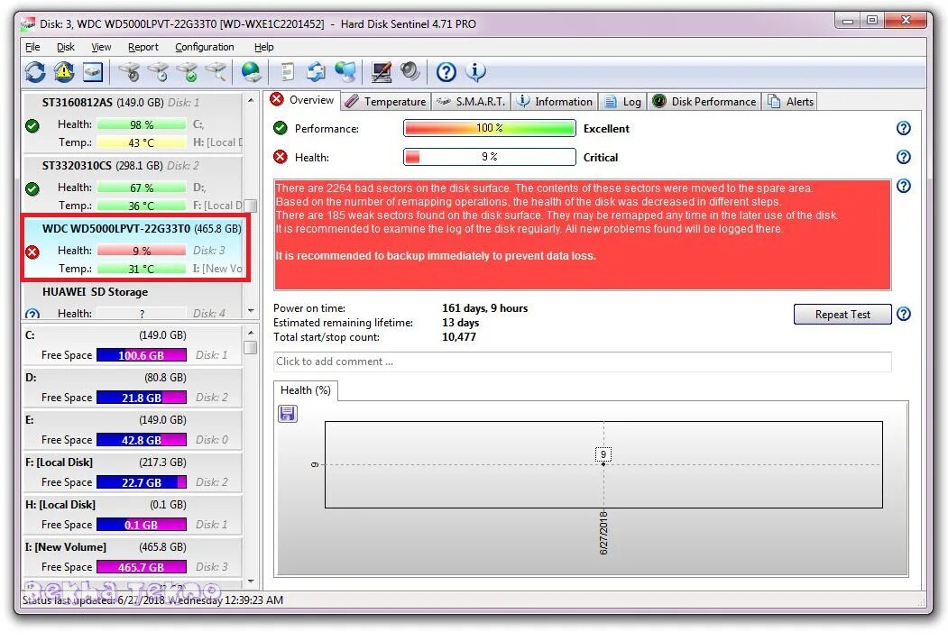Switch to the S.M.A.R.T. tab
The height and width of the screenshot is (641, 948).
pos(471,102)
